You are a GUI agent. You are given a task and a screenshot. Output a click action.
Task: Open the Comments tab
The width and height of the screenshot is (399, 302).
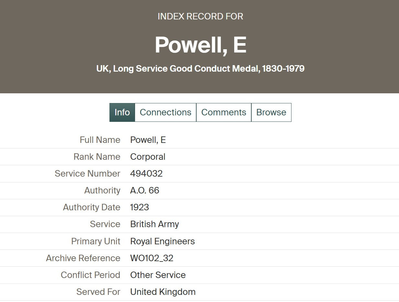click(224, 112)
